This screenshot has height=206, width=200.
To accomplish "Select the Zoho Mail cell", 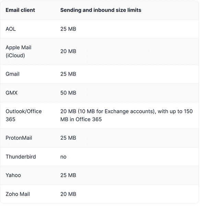I will pos(17,194).
